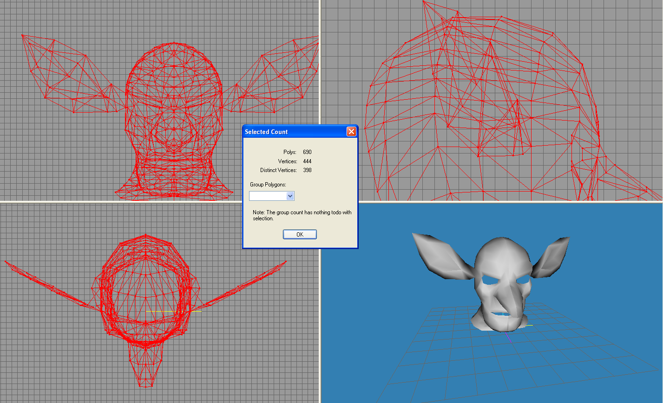Image resolution: width=663 pixels, height=403 pixels.
Task: Click the goblin's left ear in shaded view
Action: pyautogui.click(x=441, y=255)
